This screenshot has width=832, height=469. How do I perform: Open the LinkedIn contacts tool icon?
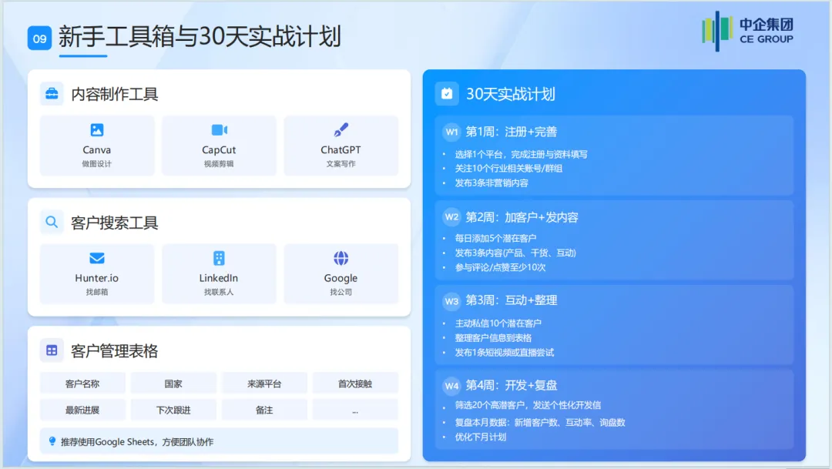click(219, 260)
